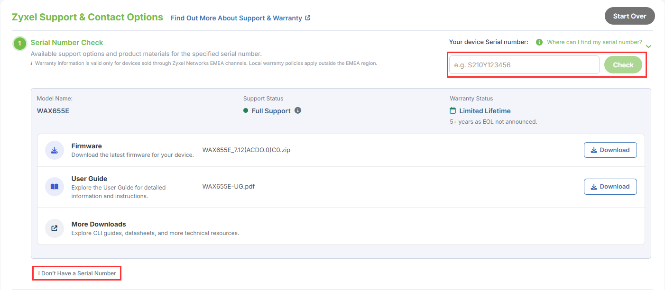Click the Limited Lifetime calendar icon
Viewport: 665px width, 290px height.
[453, 111]
